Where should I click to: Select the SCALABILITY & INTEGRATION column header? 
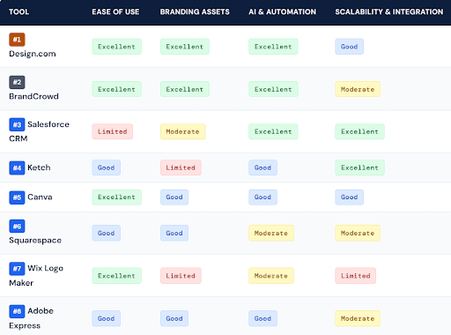click(389, 11)
